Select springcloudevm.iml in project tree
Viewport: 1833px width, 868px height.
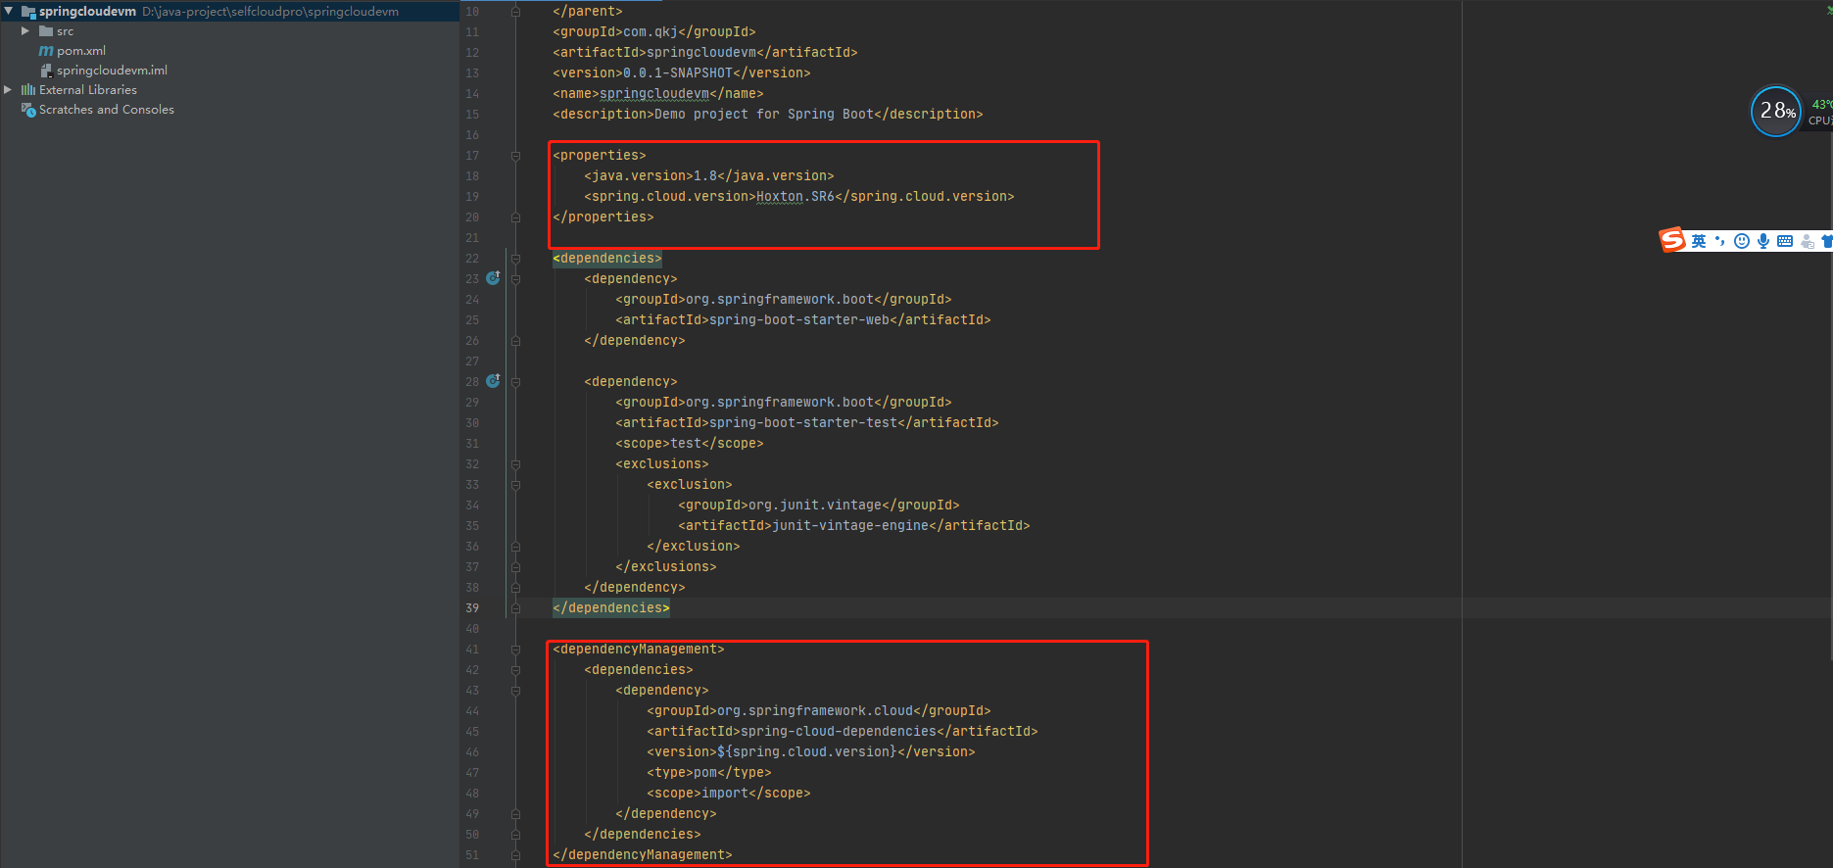(x=112, y=71)
